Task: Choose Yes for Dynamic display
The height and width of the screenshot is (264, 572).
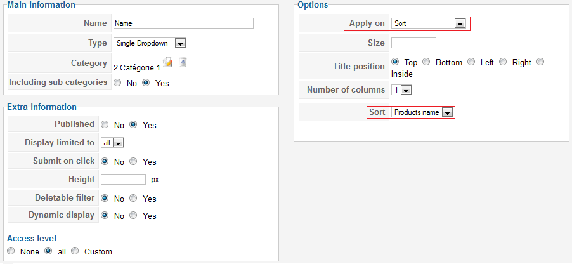Action: pyautogui.click(x=133, y=215)
